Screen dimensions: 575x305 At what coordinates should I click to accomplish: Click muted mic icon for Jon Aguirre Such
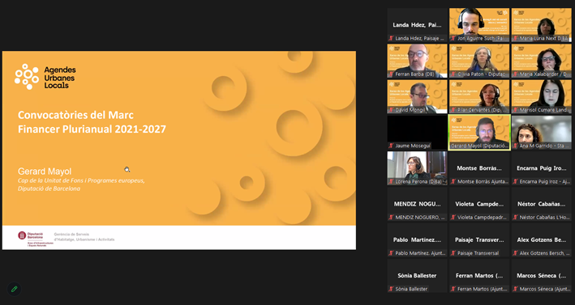(x=453, y=38)
